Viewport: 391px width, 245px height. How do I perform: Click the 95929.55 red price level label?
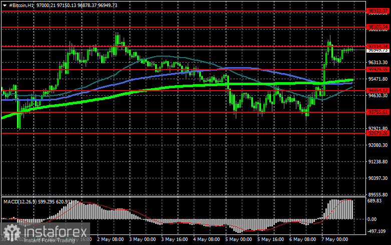(378, 70)
